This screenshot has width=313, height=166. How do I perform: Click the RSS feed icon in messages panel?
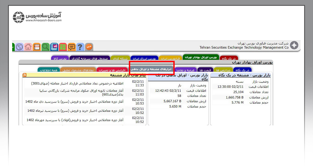[x=24, y=75]
